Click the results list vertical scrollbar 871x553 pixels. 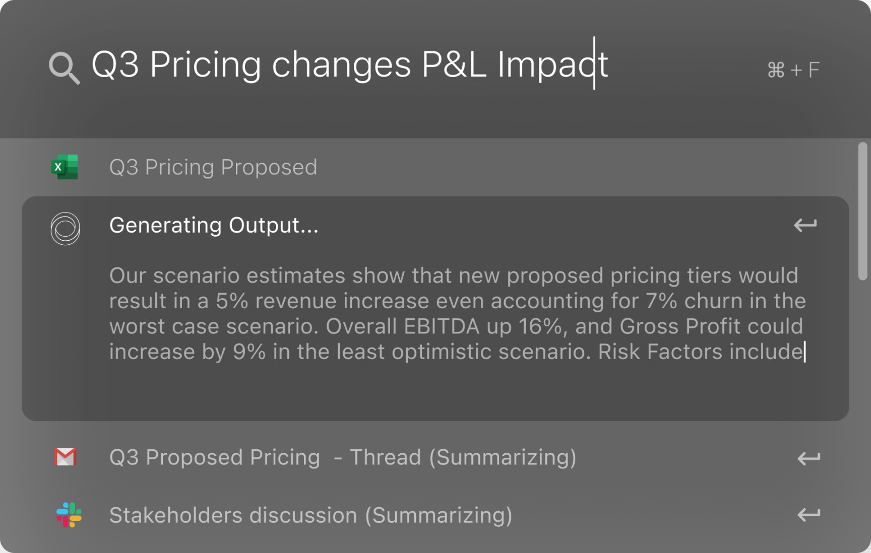[862, 212]
